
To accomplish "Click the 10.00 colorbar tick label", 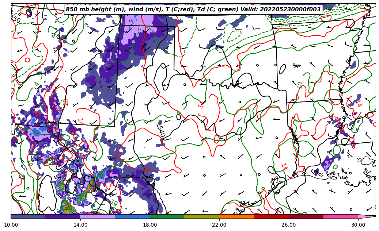I will click(11, 225).
